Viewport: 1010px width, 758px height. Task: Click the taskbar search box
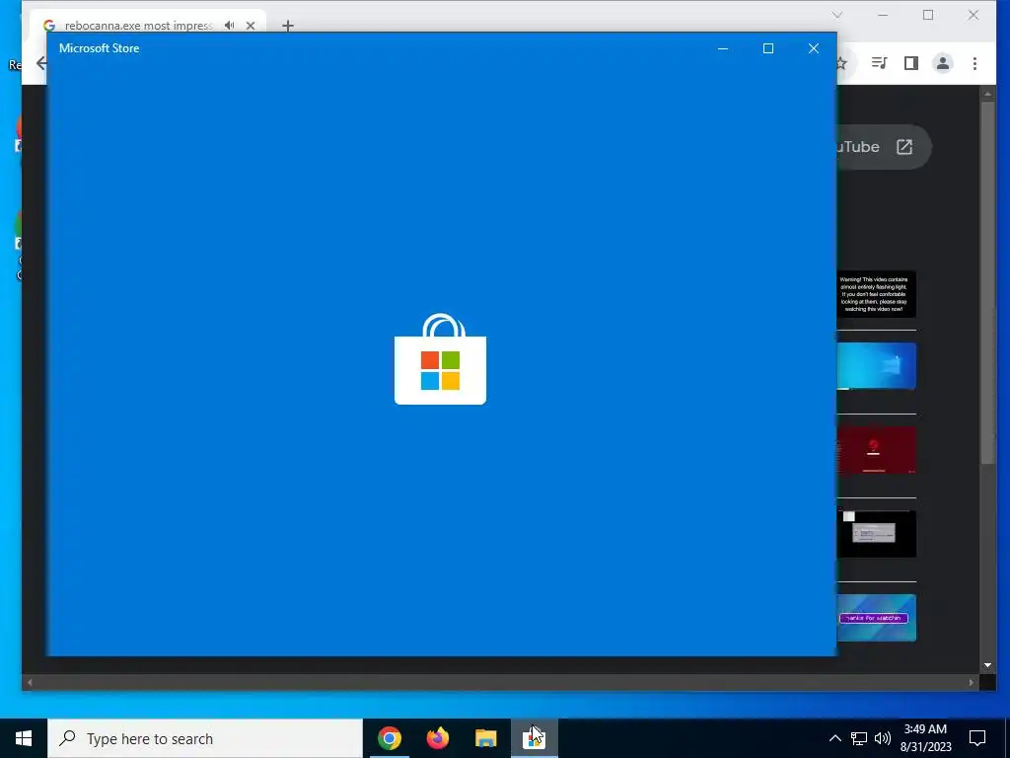click(205, 738)
